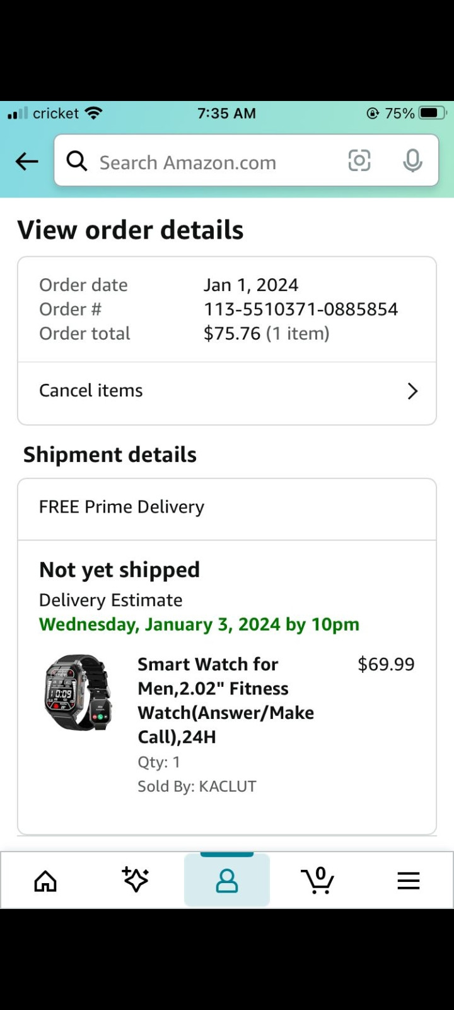Screen dimensions: 454x1010
Task: Expand the Cancel items chevron
Action: click(412, 391)
